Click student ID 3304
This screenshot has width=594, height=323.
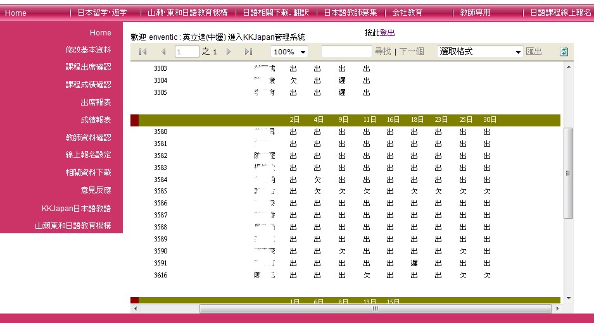coord(161,80)
